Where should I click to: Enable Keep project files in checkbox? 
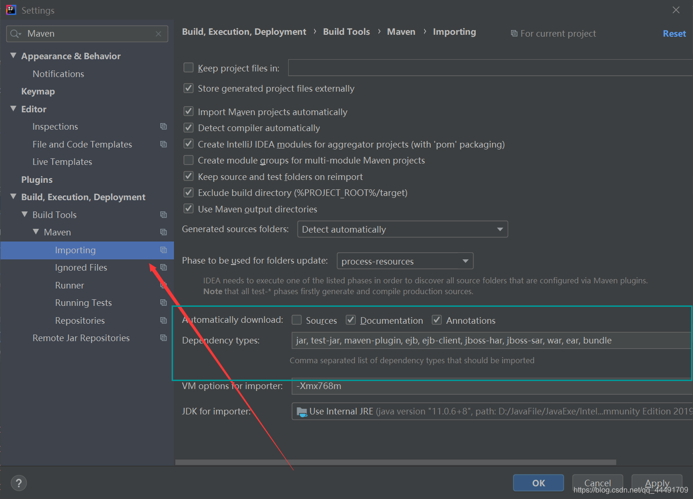click(189, 68)
